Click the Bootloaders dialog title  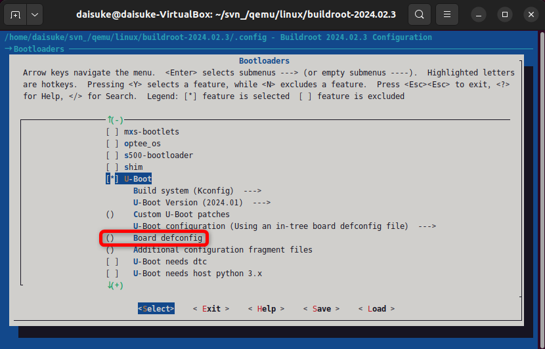tap(264, 61)
